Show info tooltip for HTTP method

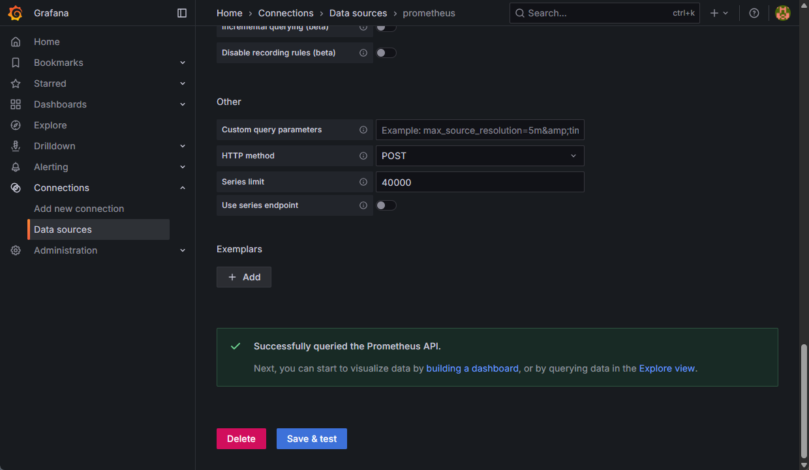pyautogui.click(x=363, y=156)
